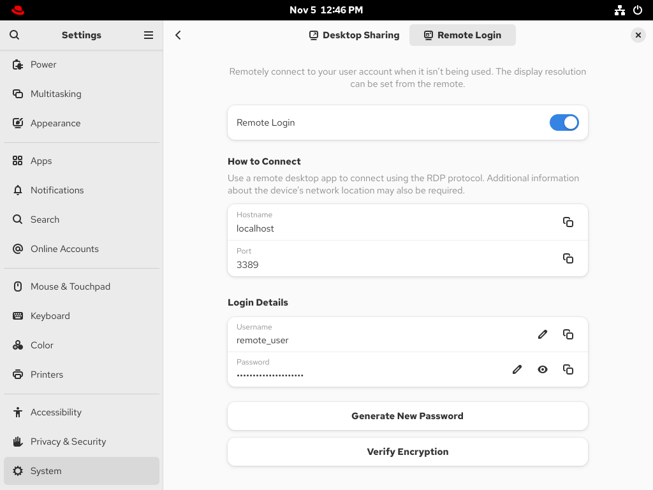Open search in Settings sidebar
653x490 pixels.
click(14, 35)
